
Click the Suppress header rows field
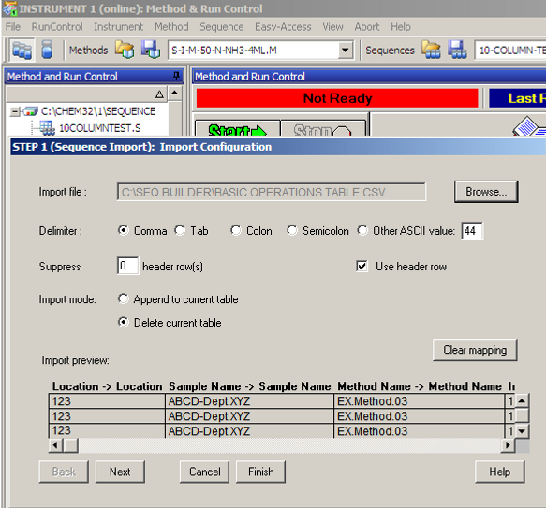[x=127, y=266]
